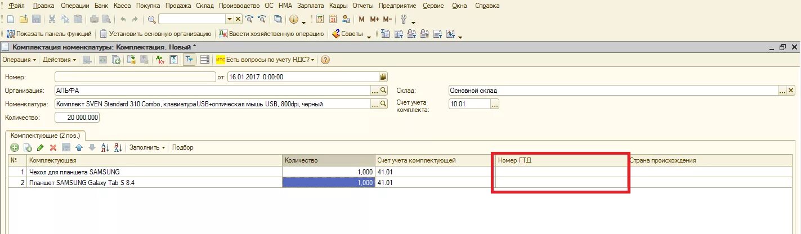
Task: Toggle the highlighted tree-view button in the document toolbar
Action: click(189, 60)
